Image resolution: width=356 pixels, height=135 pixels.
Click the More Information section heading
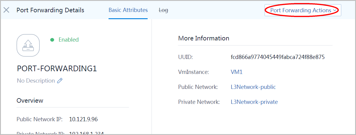click(204, 38)
